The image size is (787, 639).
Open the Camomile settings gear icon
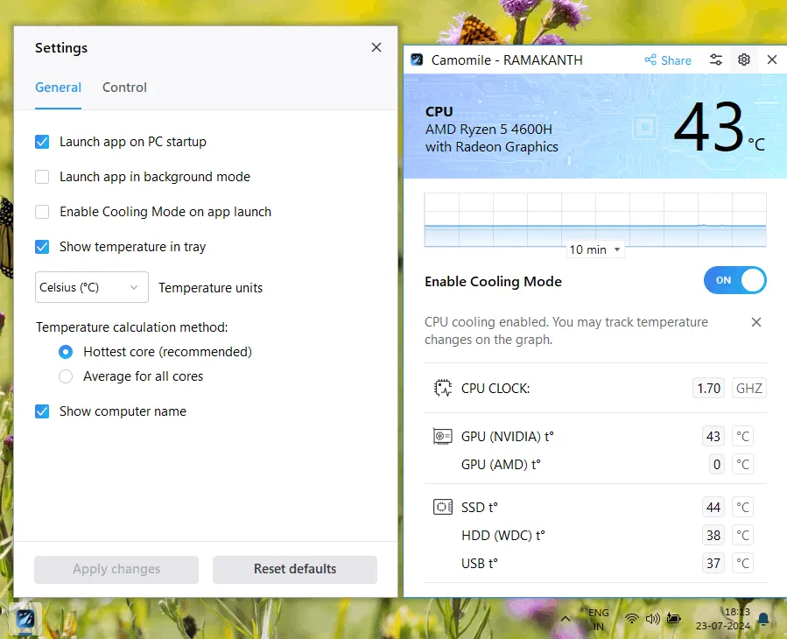(x=743, y=60)
